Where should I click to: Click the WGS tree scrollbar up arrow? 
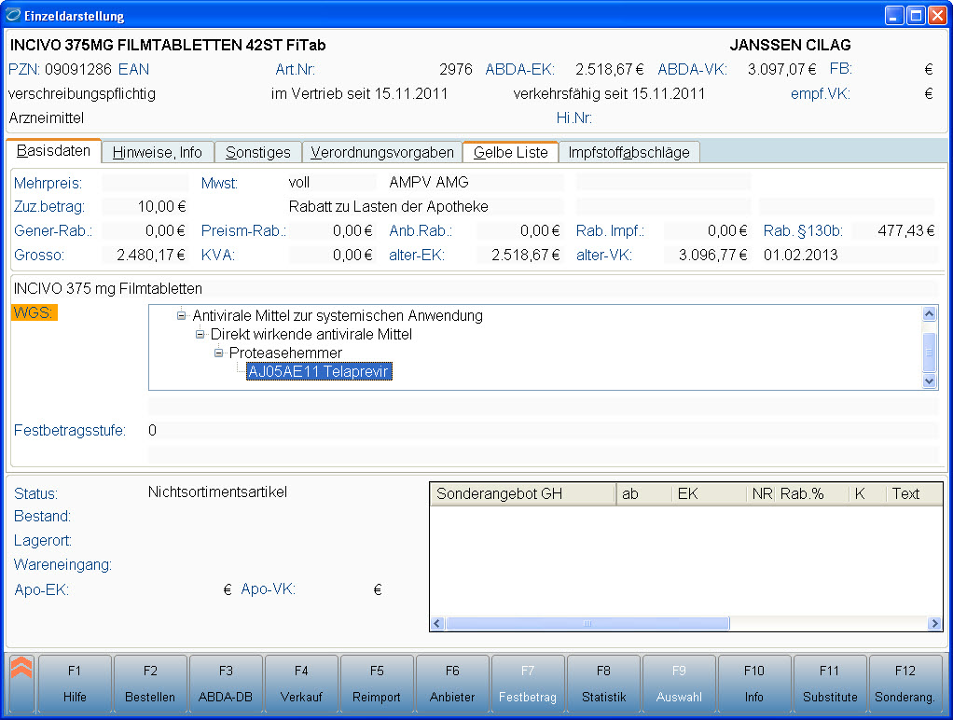tap(929, 313)
